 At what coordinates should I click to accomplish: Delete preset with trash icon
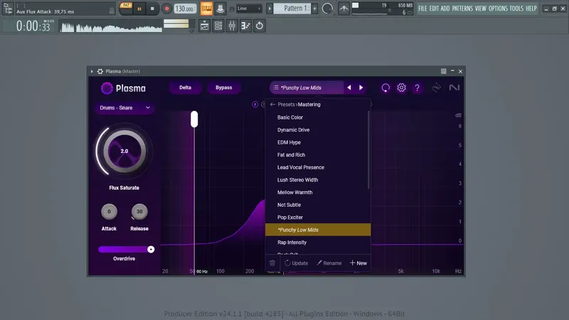tap(272, 263)
